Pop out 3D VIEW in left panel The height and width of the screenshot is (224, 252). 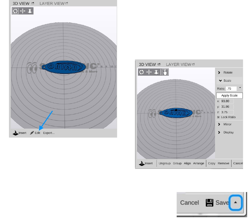coord(33,3)
